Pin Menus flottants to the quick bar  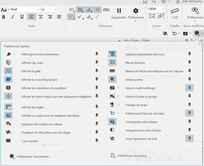pos(189,62)
